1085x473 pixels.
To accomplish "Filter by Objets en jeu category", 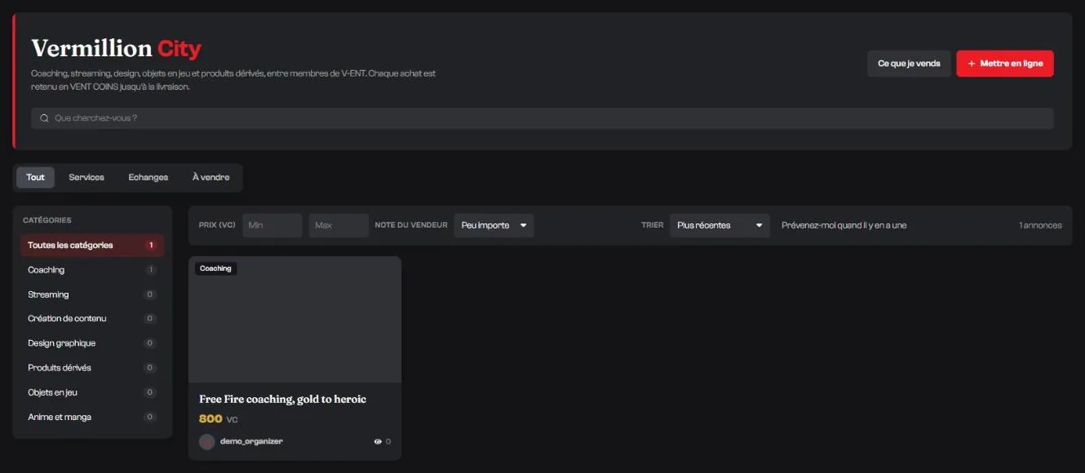I will pos(92,392).
